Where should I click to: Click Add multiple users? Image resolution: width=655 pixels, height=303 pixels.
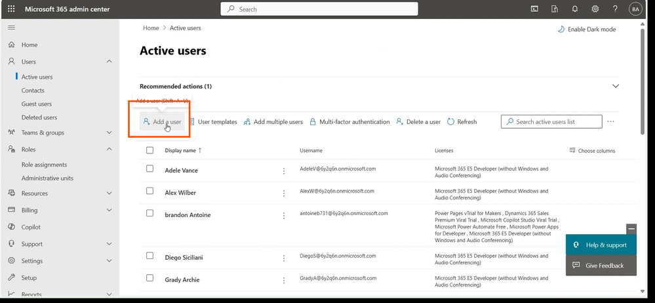click(x=273, y=121)
